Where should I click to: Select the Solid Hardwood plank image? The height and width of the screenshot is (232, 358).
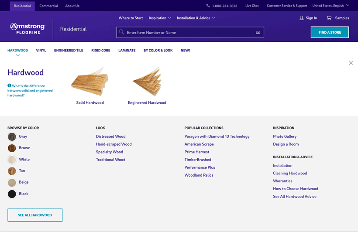point(90,82)
